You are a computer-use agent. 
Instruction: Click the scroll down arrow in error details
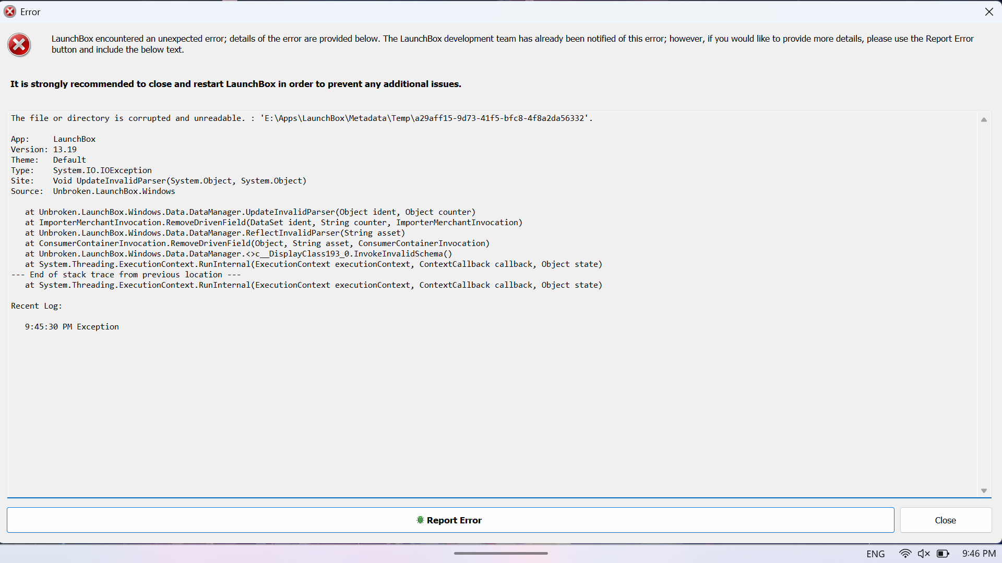click(984, 491)
